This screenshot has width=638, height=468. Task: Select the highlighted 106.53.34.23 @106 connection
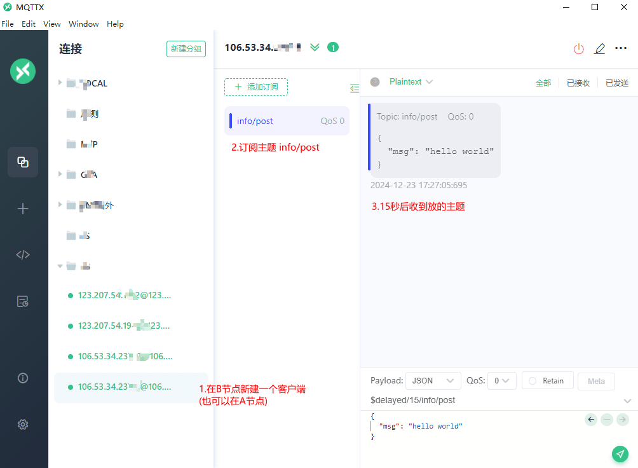(x=131, y=387)
